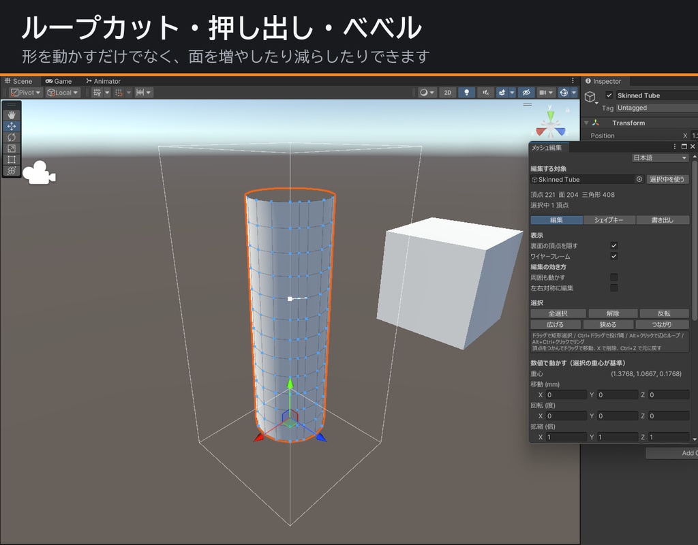Enable 左右対称に編集 checkbox
This screenshot has height=545, width=698.
[614, 288]
